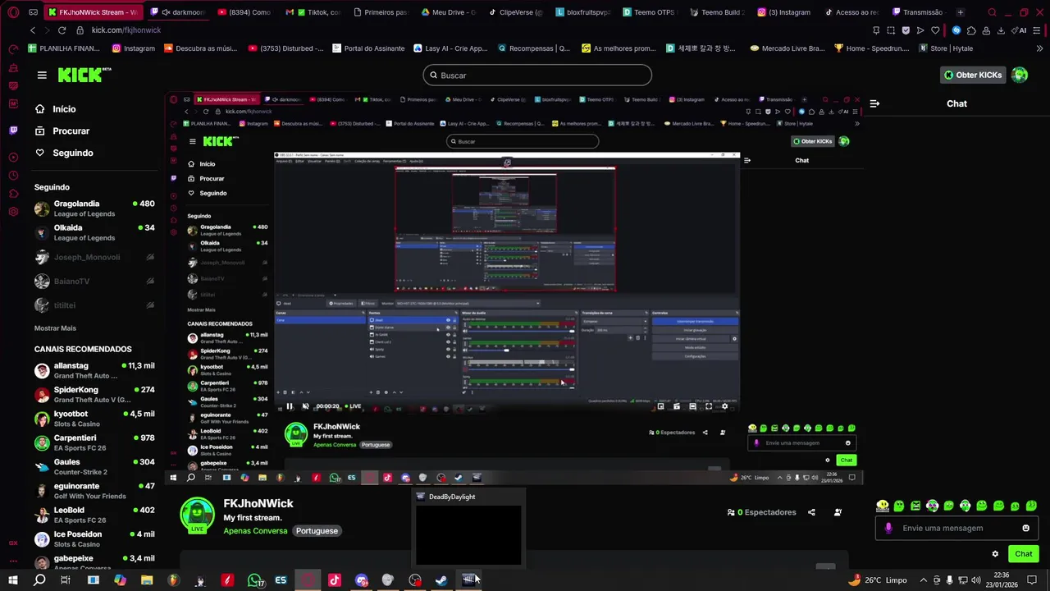Click the Envie uma mensagem field
The image size is (1050, 591).
[x=956, y=528]
